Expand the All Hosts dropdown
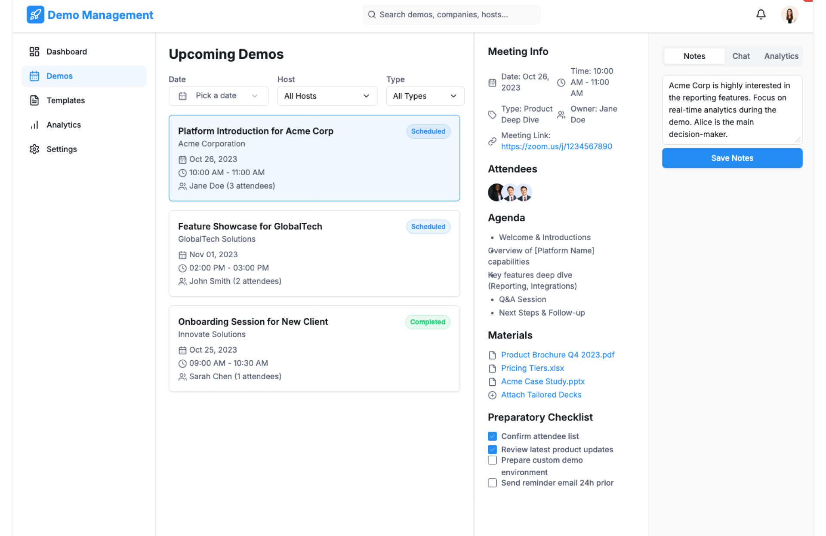The width and height of the screenshot is (826, 536). (327, 96)
